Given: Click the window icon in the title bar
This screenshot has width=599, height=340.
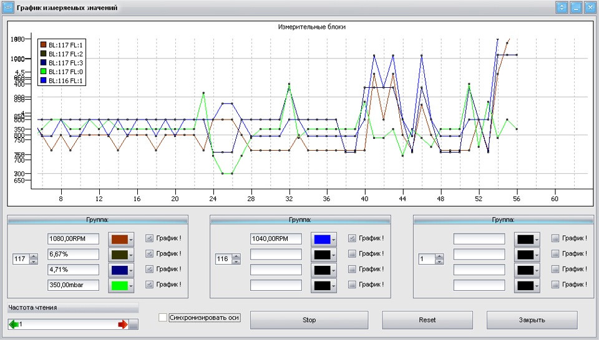Looking at the screenshot, I should coord(8,7).
